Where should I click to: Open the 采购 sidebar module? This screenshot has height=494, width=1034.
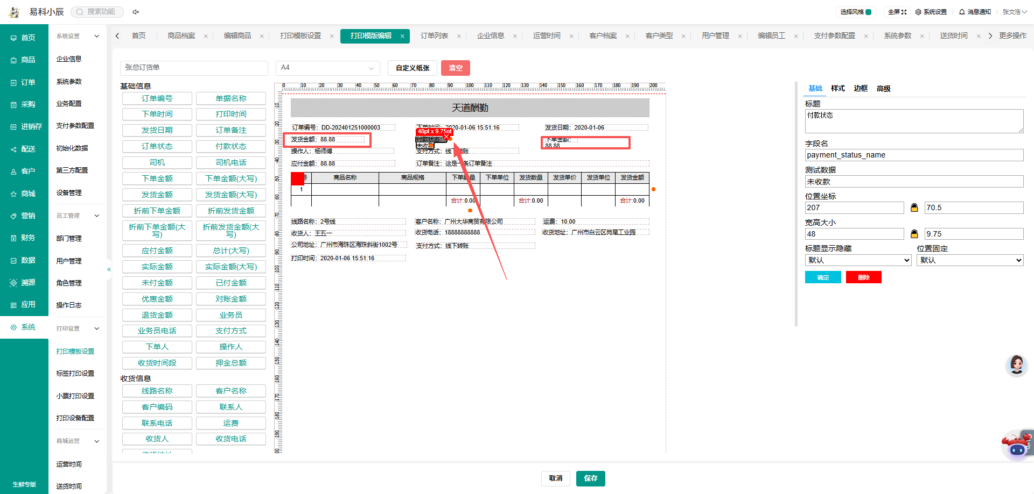[x=24, y=104]
